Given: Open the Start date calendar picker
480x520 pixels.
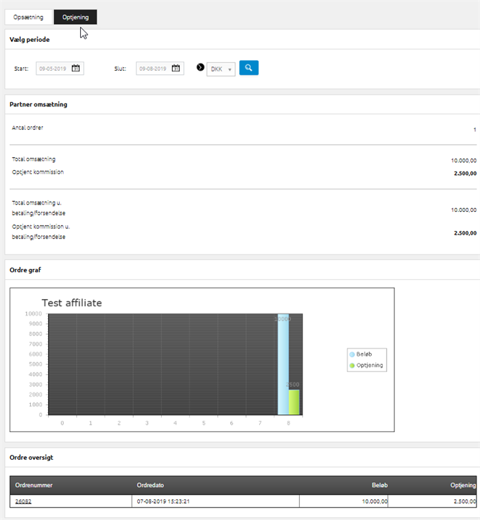Looking at the screenshot, I should pos(76,69).
